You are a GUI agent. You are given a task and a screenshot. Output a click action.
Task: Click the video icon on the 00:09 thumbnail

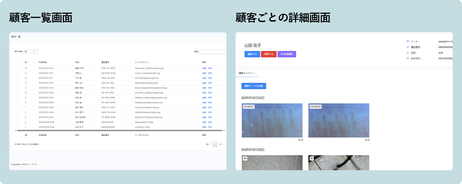click(312, 107)
